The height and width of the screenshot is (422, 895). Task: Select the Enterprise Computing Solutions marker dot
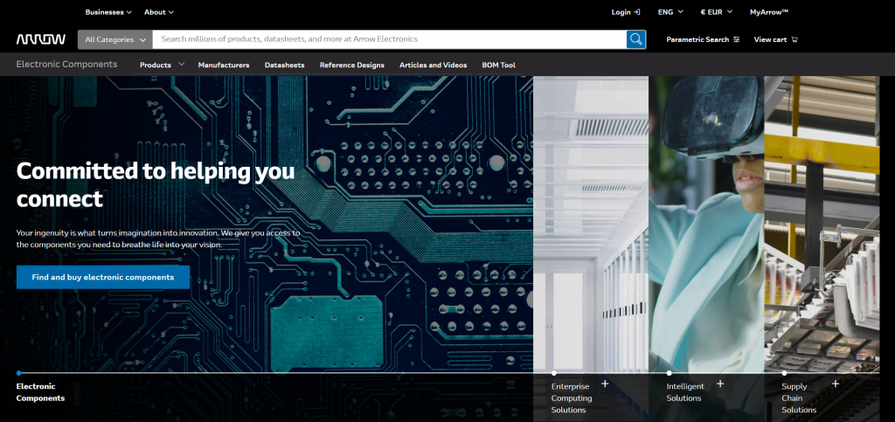point(553,373)
